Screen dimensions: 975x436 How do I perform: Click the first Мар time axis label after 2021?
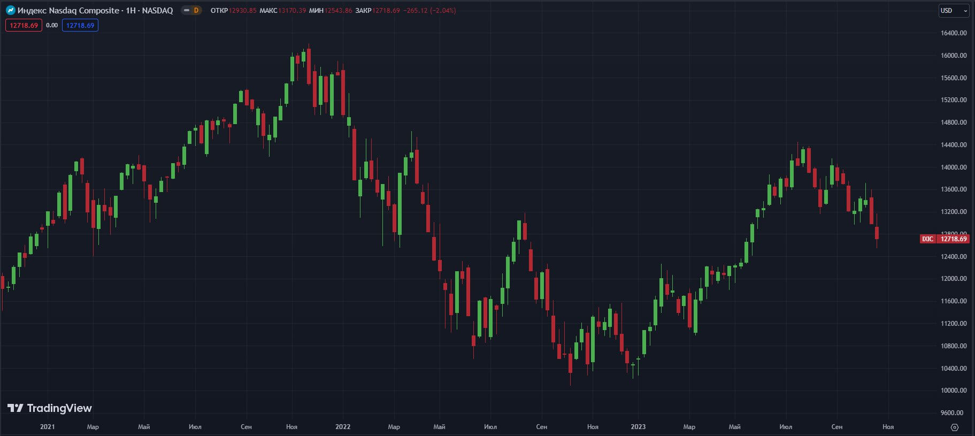click(x=93, y=427)
